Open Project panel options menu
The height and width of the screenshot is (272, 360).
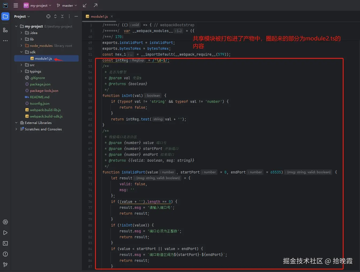(x=69, y=16)
